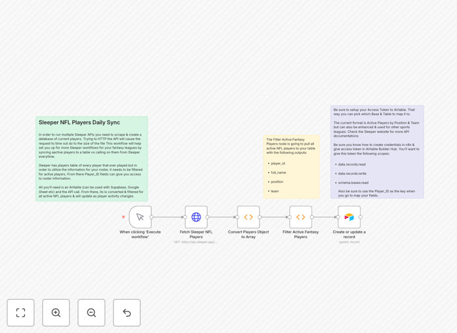Click the 'Create or update a record' label
457x333 pixels.
click(x=349, y=234)
